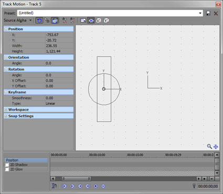Save the preset with floppy disk icon
This screenshot has height=194, width=223.
pos(208,13)
